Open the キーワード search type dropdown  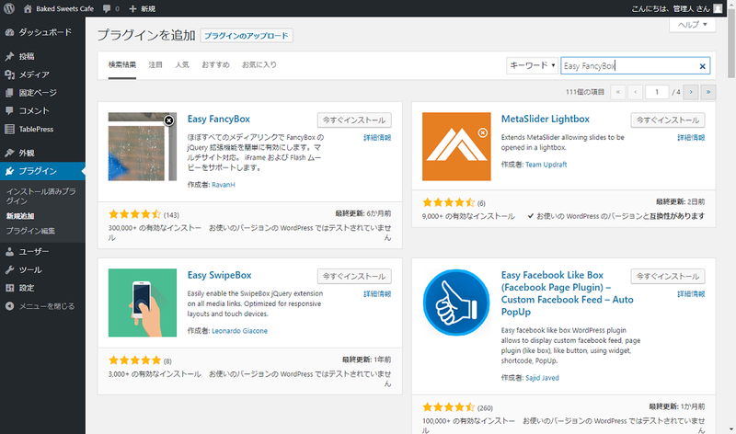[x=533, y=66]
